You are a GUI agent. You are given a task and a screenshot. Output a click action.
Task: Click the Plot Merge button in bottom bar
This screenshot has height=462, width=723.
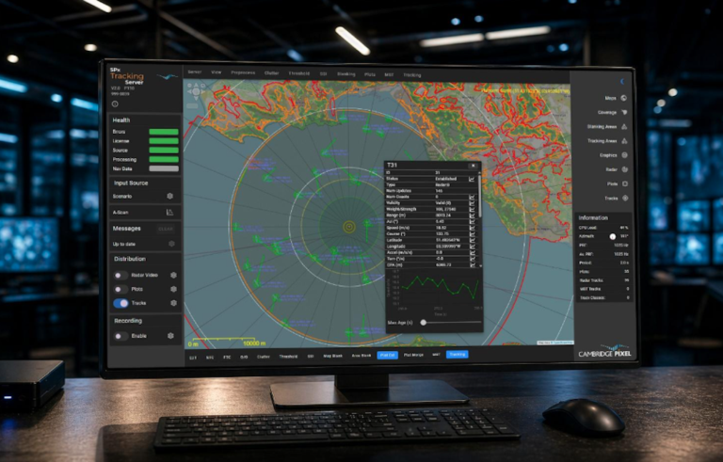click(x=413, y=355)
